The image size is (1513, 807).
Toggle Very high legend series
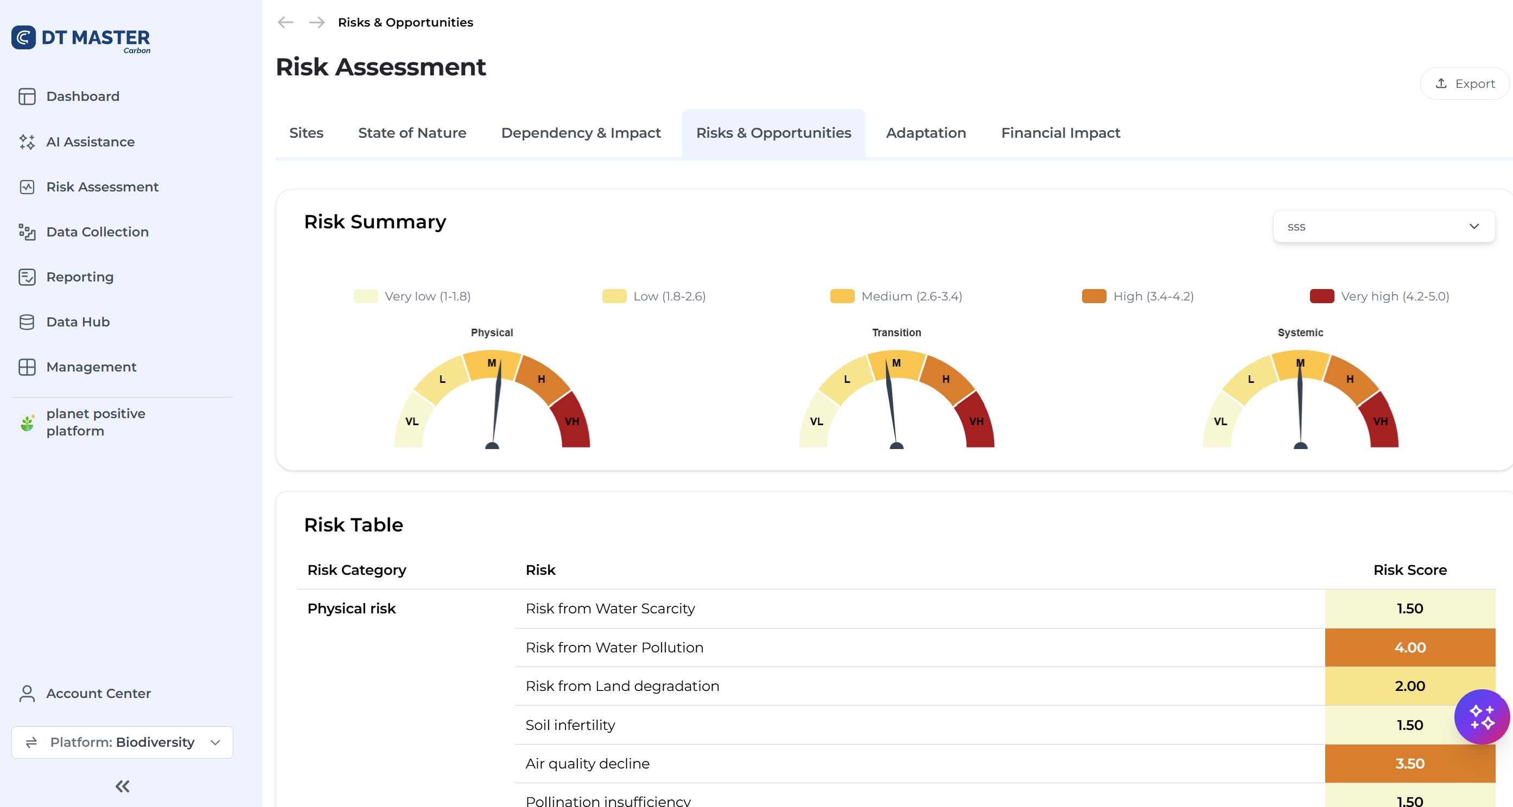click(x=1379, y=297)
